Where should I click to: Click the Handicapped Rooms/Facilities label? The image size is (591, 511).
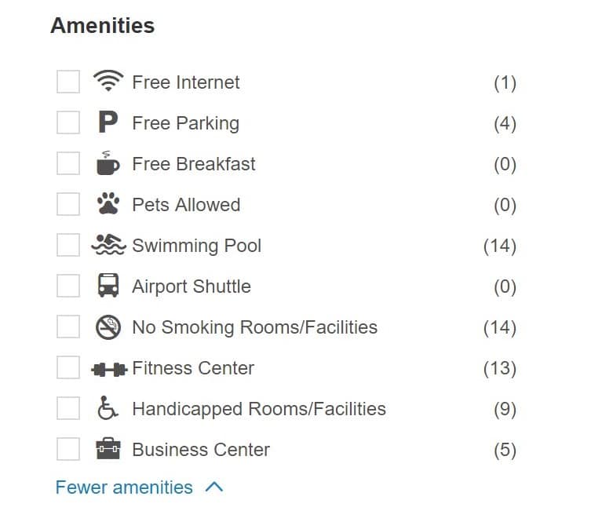click(x=259, y=409)
